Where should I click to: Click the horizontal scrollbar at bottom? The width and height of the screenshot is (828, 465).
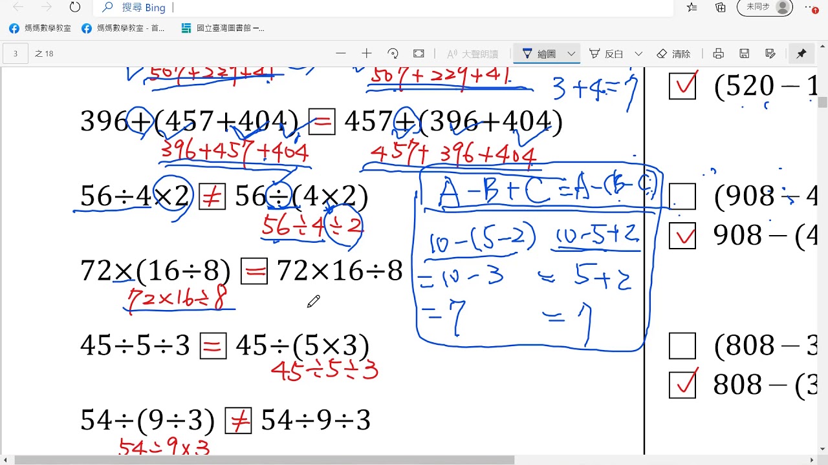point(264,460)
